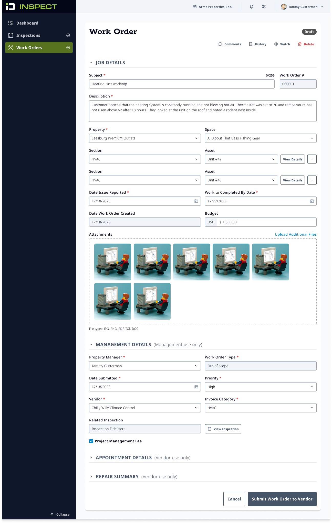Viewport: 332px width, 524px height.
Task: Open the fifth attachment in top row
Action: [271, 262]
